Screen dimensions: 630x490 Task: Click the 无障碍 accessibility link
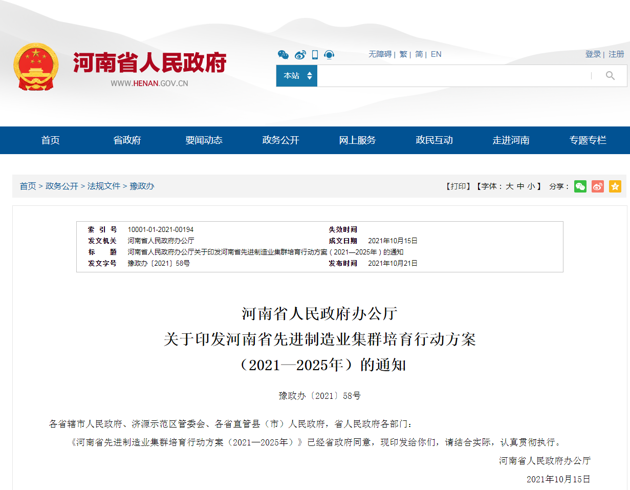(380, 54)
